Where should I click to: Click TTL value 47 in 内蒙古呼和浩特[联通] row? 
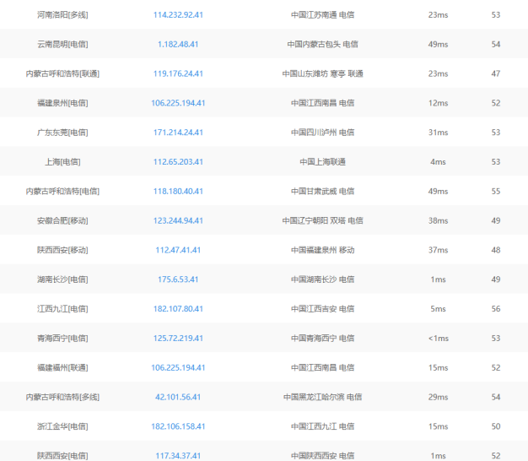[496, 73]
